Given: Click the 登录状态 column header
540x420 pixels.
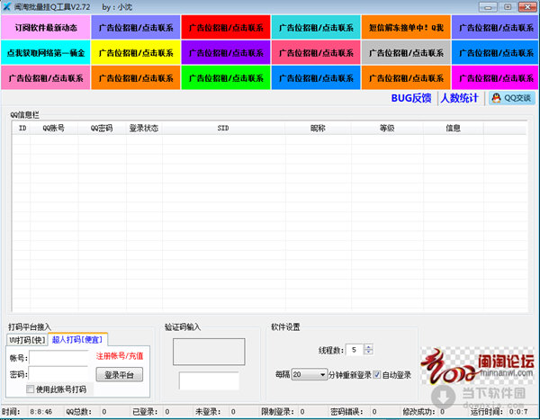Looking at the screenshot, I should (144, 128).
